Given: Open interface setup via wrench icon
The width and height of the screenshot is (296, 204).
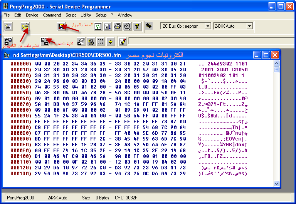Looking at the screenshot, I should pos(128,27).
